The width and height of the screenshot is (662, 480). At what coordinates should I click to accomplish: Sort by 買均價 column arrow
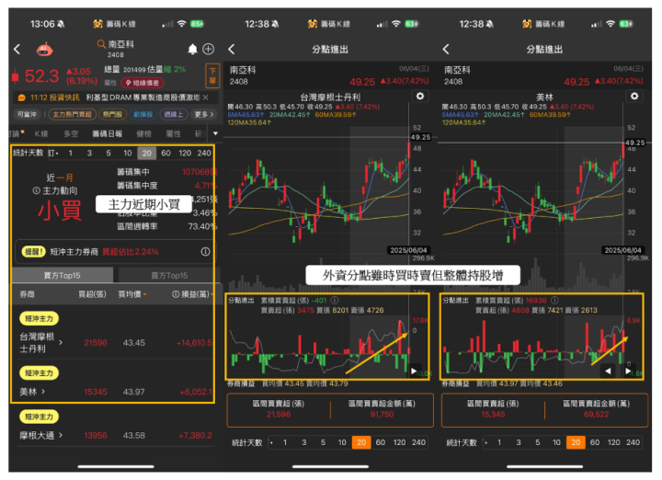coord(145,294)
